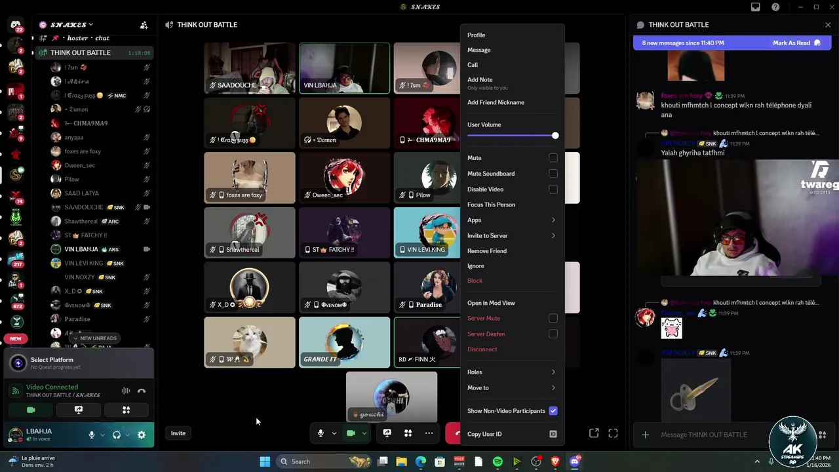This screenshot has height=472, width=839.
Task: Enter full screen call view
Action: pos(613,433)
